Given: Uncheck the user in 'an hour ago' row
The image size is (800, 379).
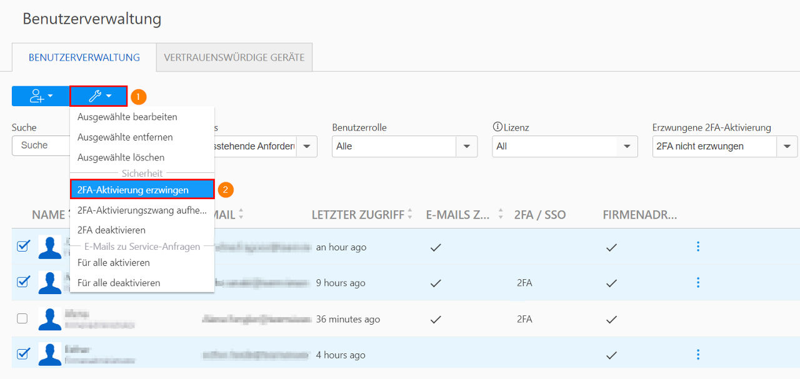Looking at the screenshot, I should point(22,246).
